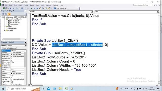The width and height of the screenshot is (162, 91).
Task: Open the Excel icon on the taskbar
Action: click(66, 88)
